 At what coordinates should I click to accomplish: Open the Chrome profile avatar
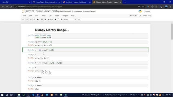tap(166, 6)
